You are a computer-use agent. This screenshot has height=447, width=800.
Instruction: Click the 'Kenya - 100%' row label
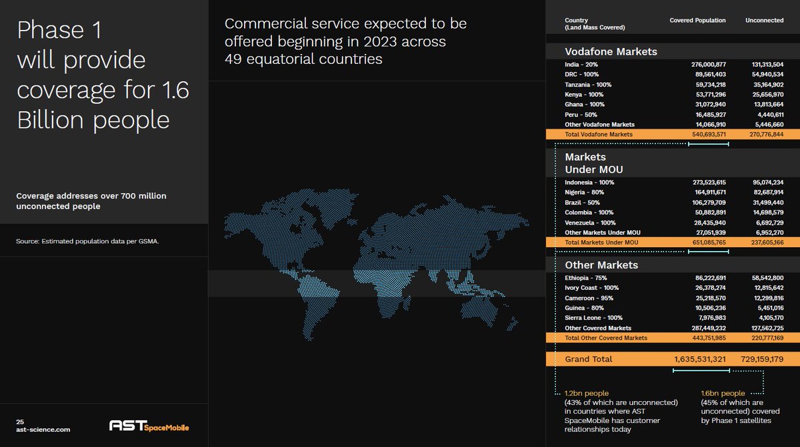tap(585, 95)
